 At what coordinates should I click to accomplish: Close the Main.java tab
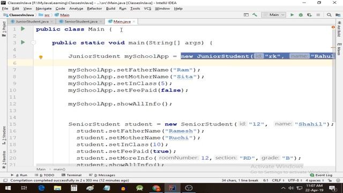(134, 21)
